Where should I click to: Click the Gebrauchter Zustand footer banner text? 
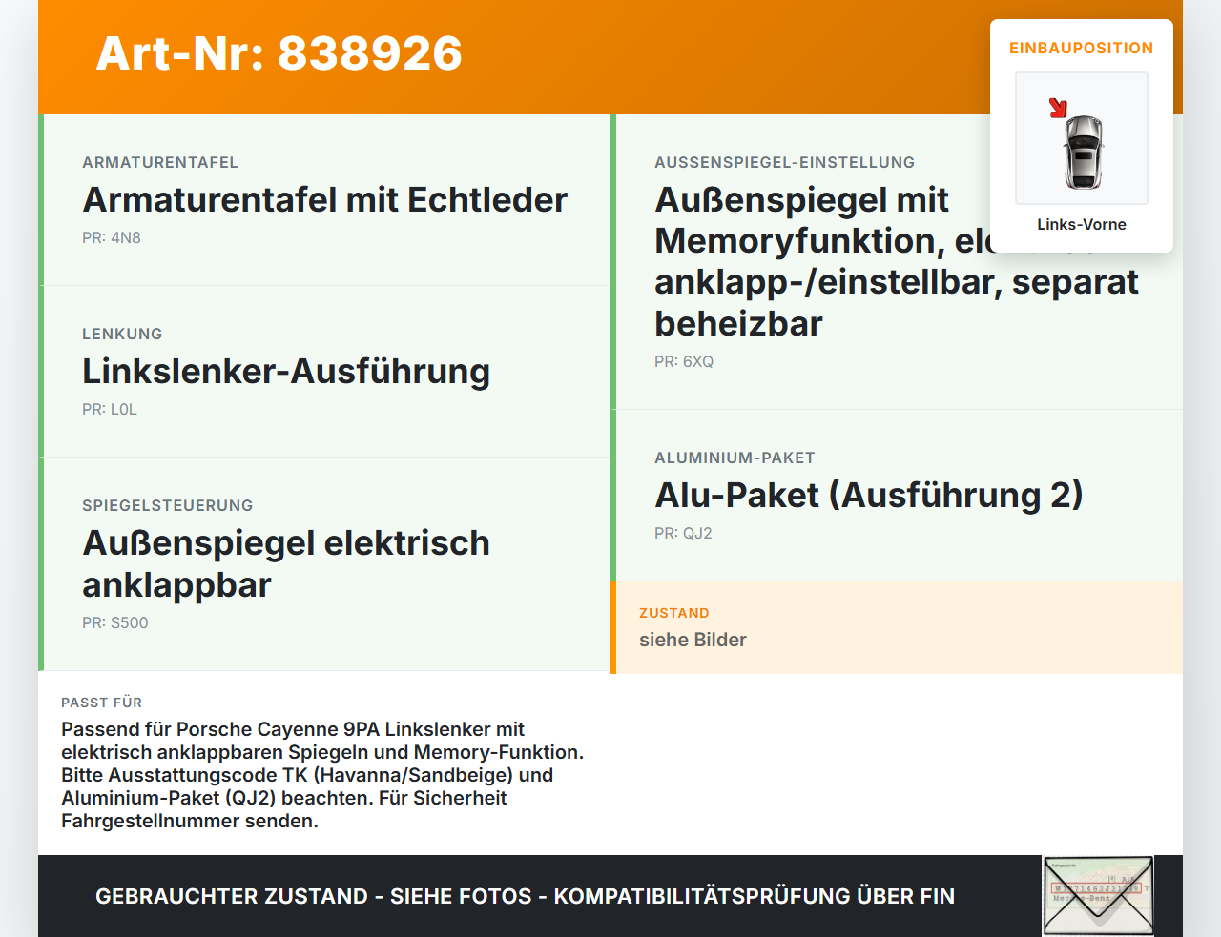(x=525, y=896)
